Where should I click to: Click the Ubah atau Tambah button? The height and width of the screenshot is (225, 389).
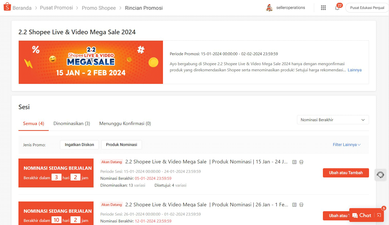pyautogui.click(x=346, y=173)
